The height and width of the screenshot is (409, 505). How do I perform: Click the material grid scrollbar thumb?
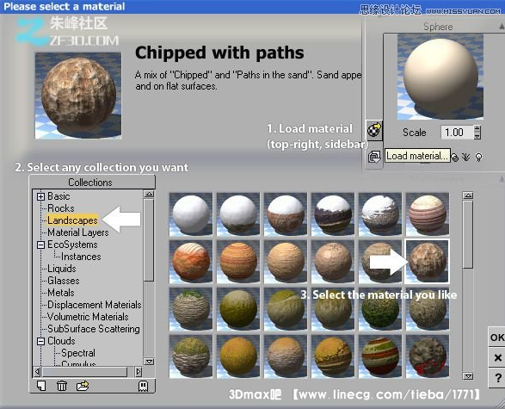(468, 234)
